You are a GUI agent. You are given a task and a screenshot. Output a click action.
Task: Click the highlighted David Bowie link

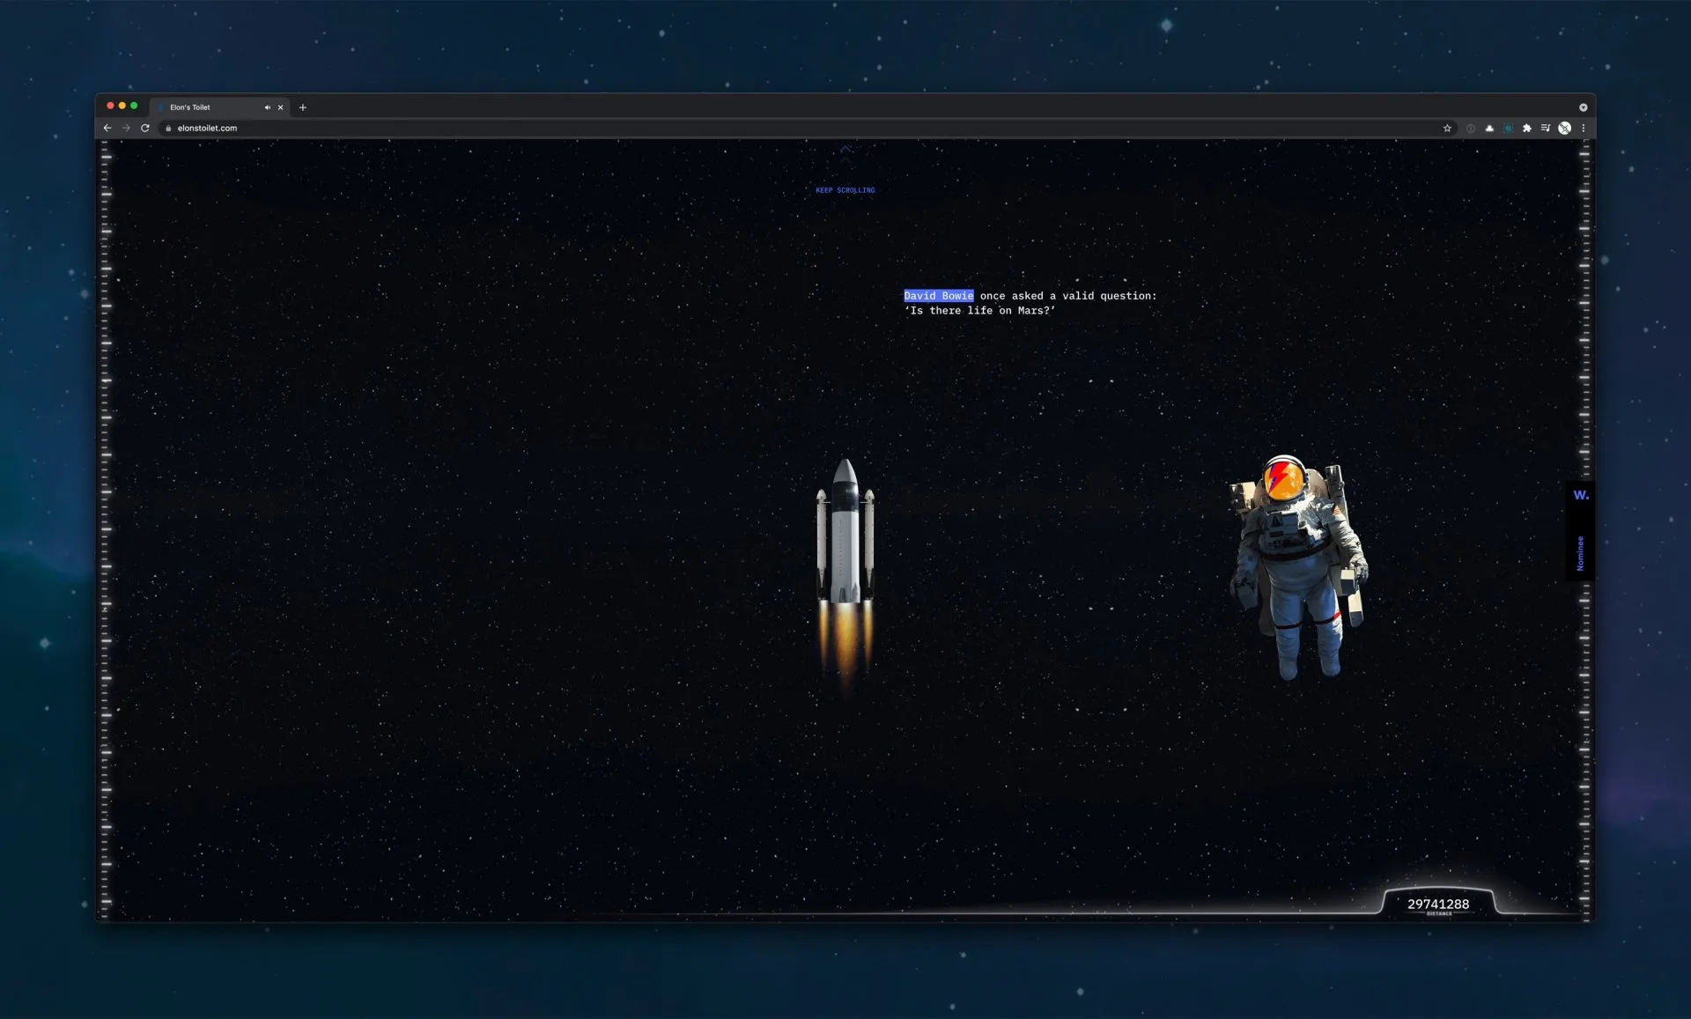tap(939, 296)
